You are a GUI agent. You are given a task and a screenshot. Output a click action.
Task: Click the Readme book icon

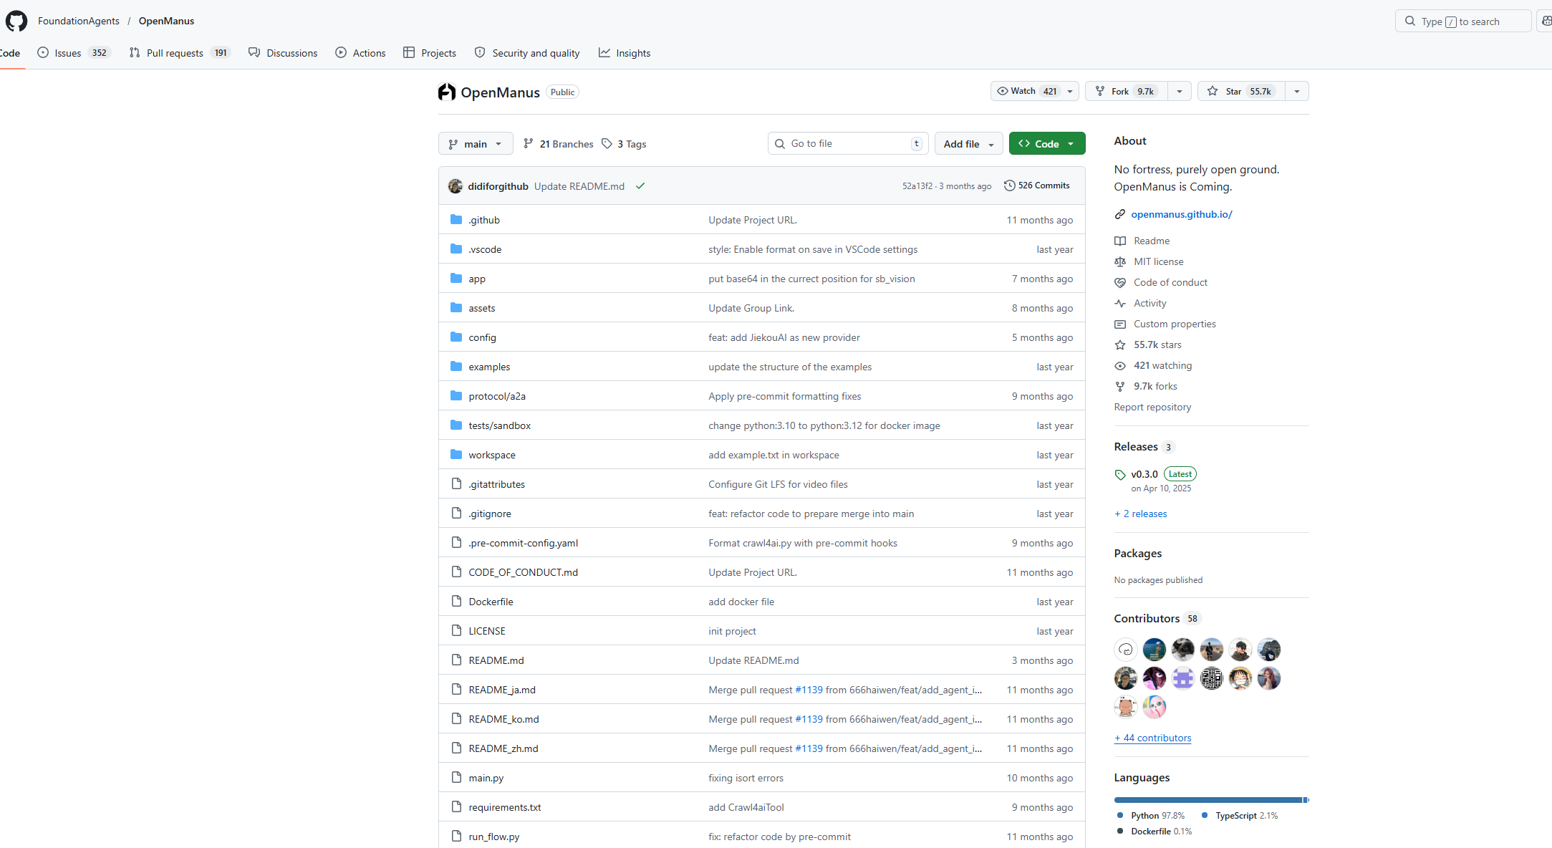pyautogui.click(x=1120, y=241)
